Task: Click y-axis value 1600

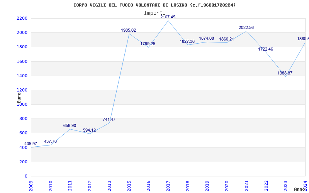Action: [x=22, y=61]
